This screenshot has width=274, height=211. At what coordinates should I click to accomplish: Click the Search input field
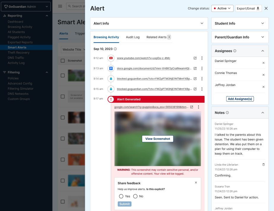click(76, 6)
